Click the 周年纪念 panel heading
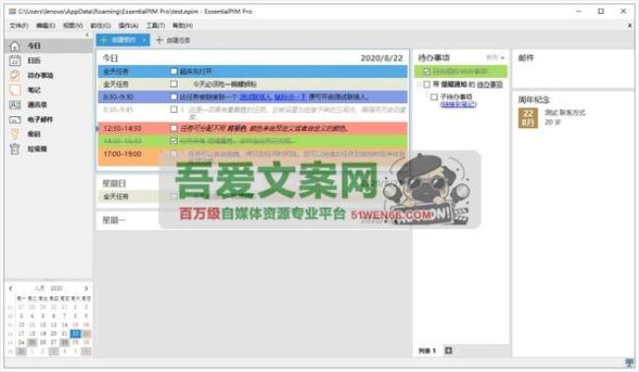 point(534,99)
